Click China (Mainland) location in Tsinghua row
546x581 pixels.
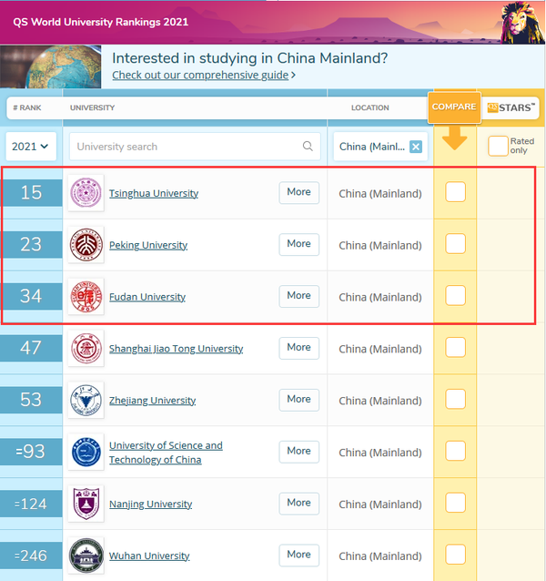coord(380,193)
